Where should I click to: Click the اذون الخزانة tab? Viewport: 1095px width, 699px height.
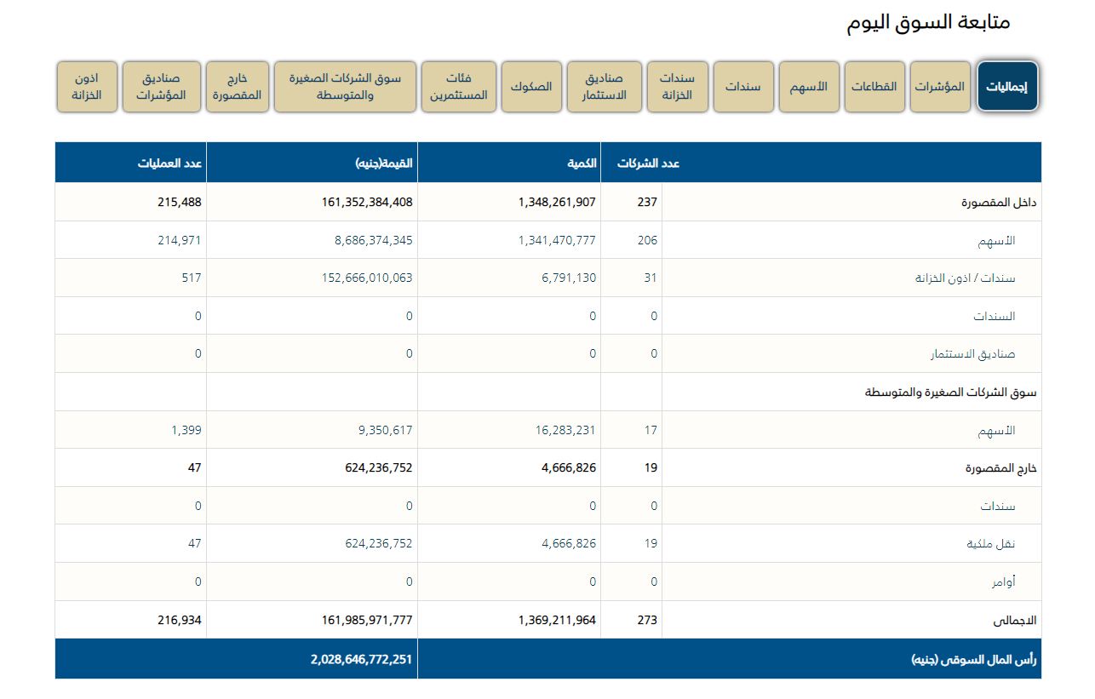click(86, 87)
